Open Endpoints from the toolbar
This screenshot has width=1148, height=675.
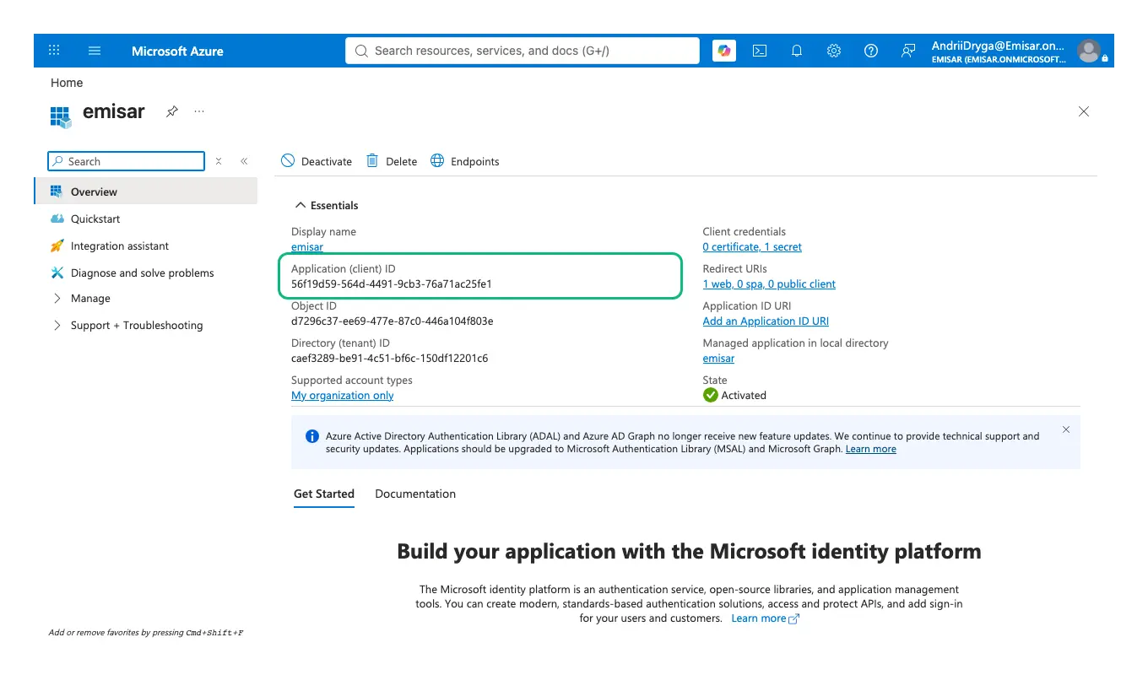pos(465,161)
